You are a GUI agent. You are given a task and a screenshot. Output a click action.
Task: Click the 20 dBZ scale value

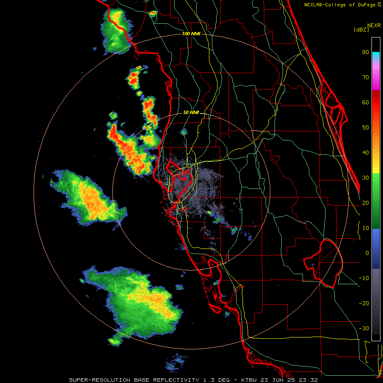[x=366, y=203]
